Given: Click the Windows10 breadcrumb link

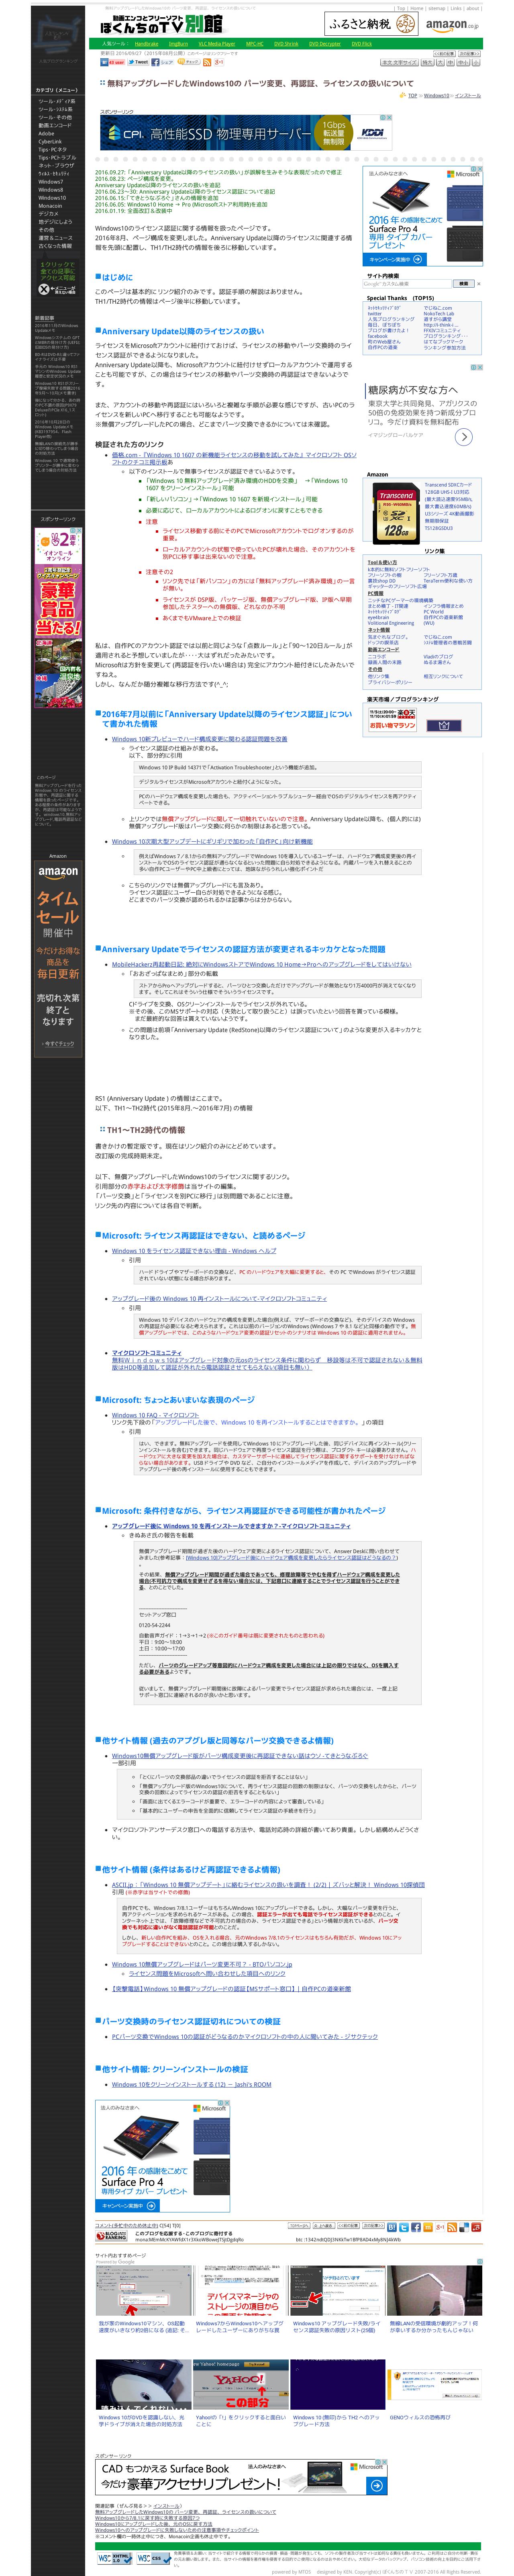Looking at the screenshot, I should pyautogui.click(x=436, y=96).
